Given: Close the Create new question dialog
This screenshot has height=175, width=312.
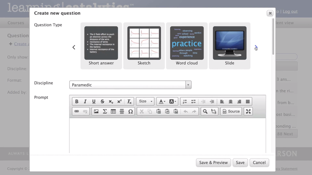Looking at the screenshot, I should click(x=270, y=13).
